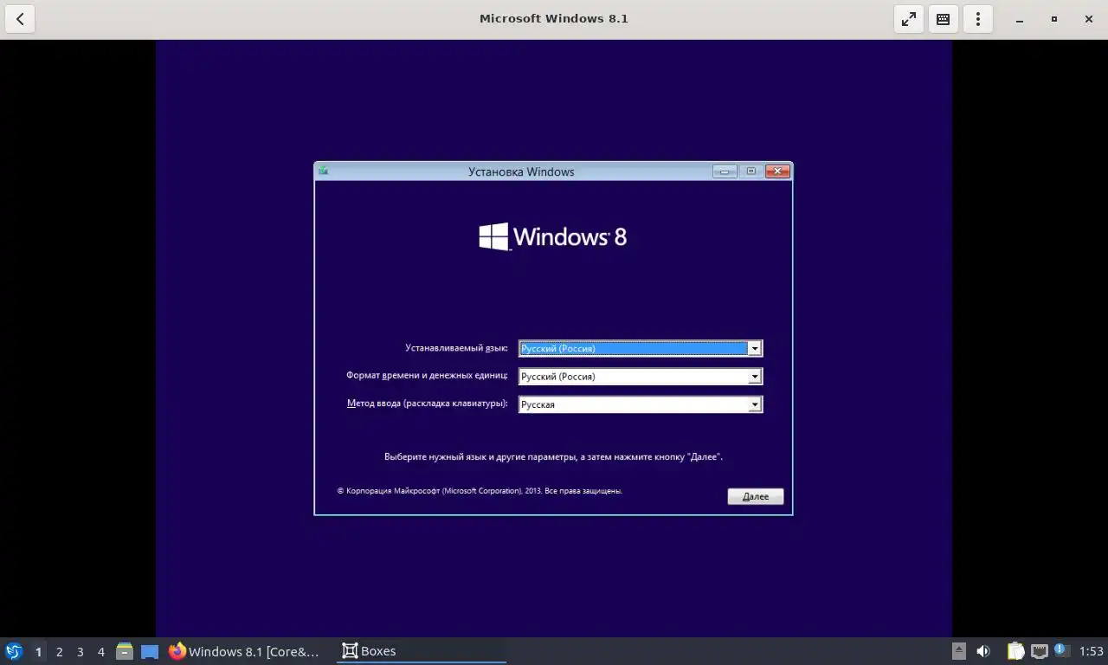Close the Boxes window

click(1088, 19)
